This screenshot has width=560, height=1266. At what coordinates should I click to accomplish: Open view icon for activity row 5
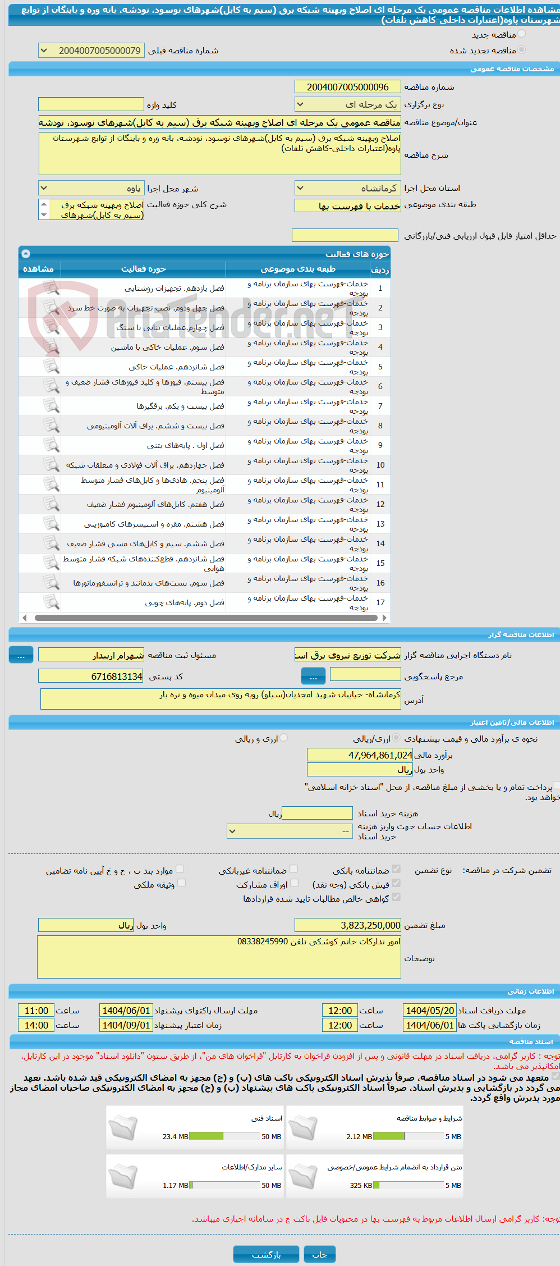click(51, 367)
